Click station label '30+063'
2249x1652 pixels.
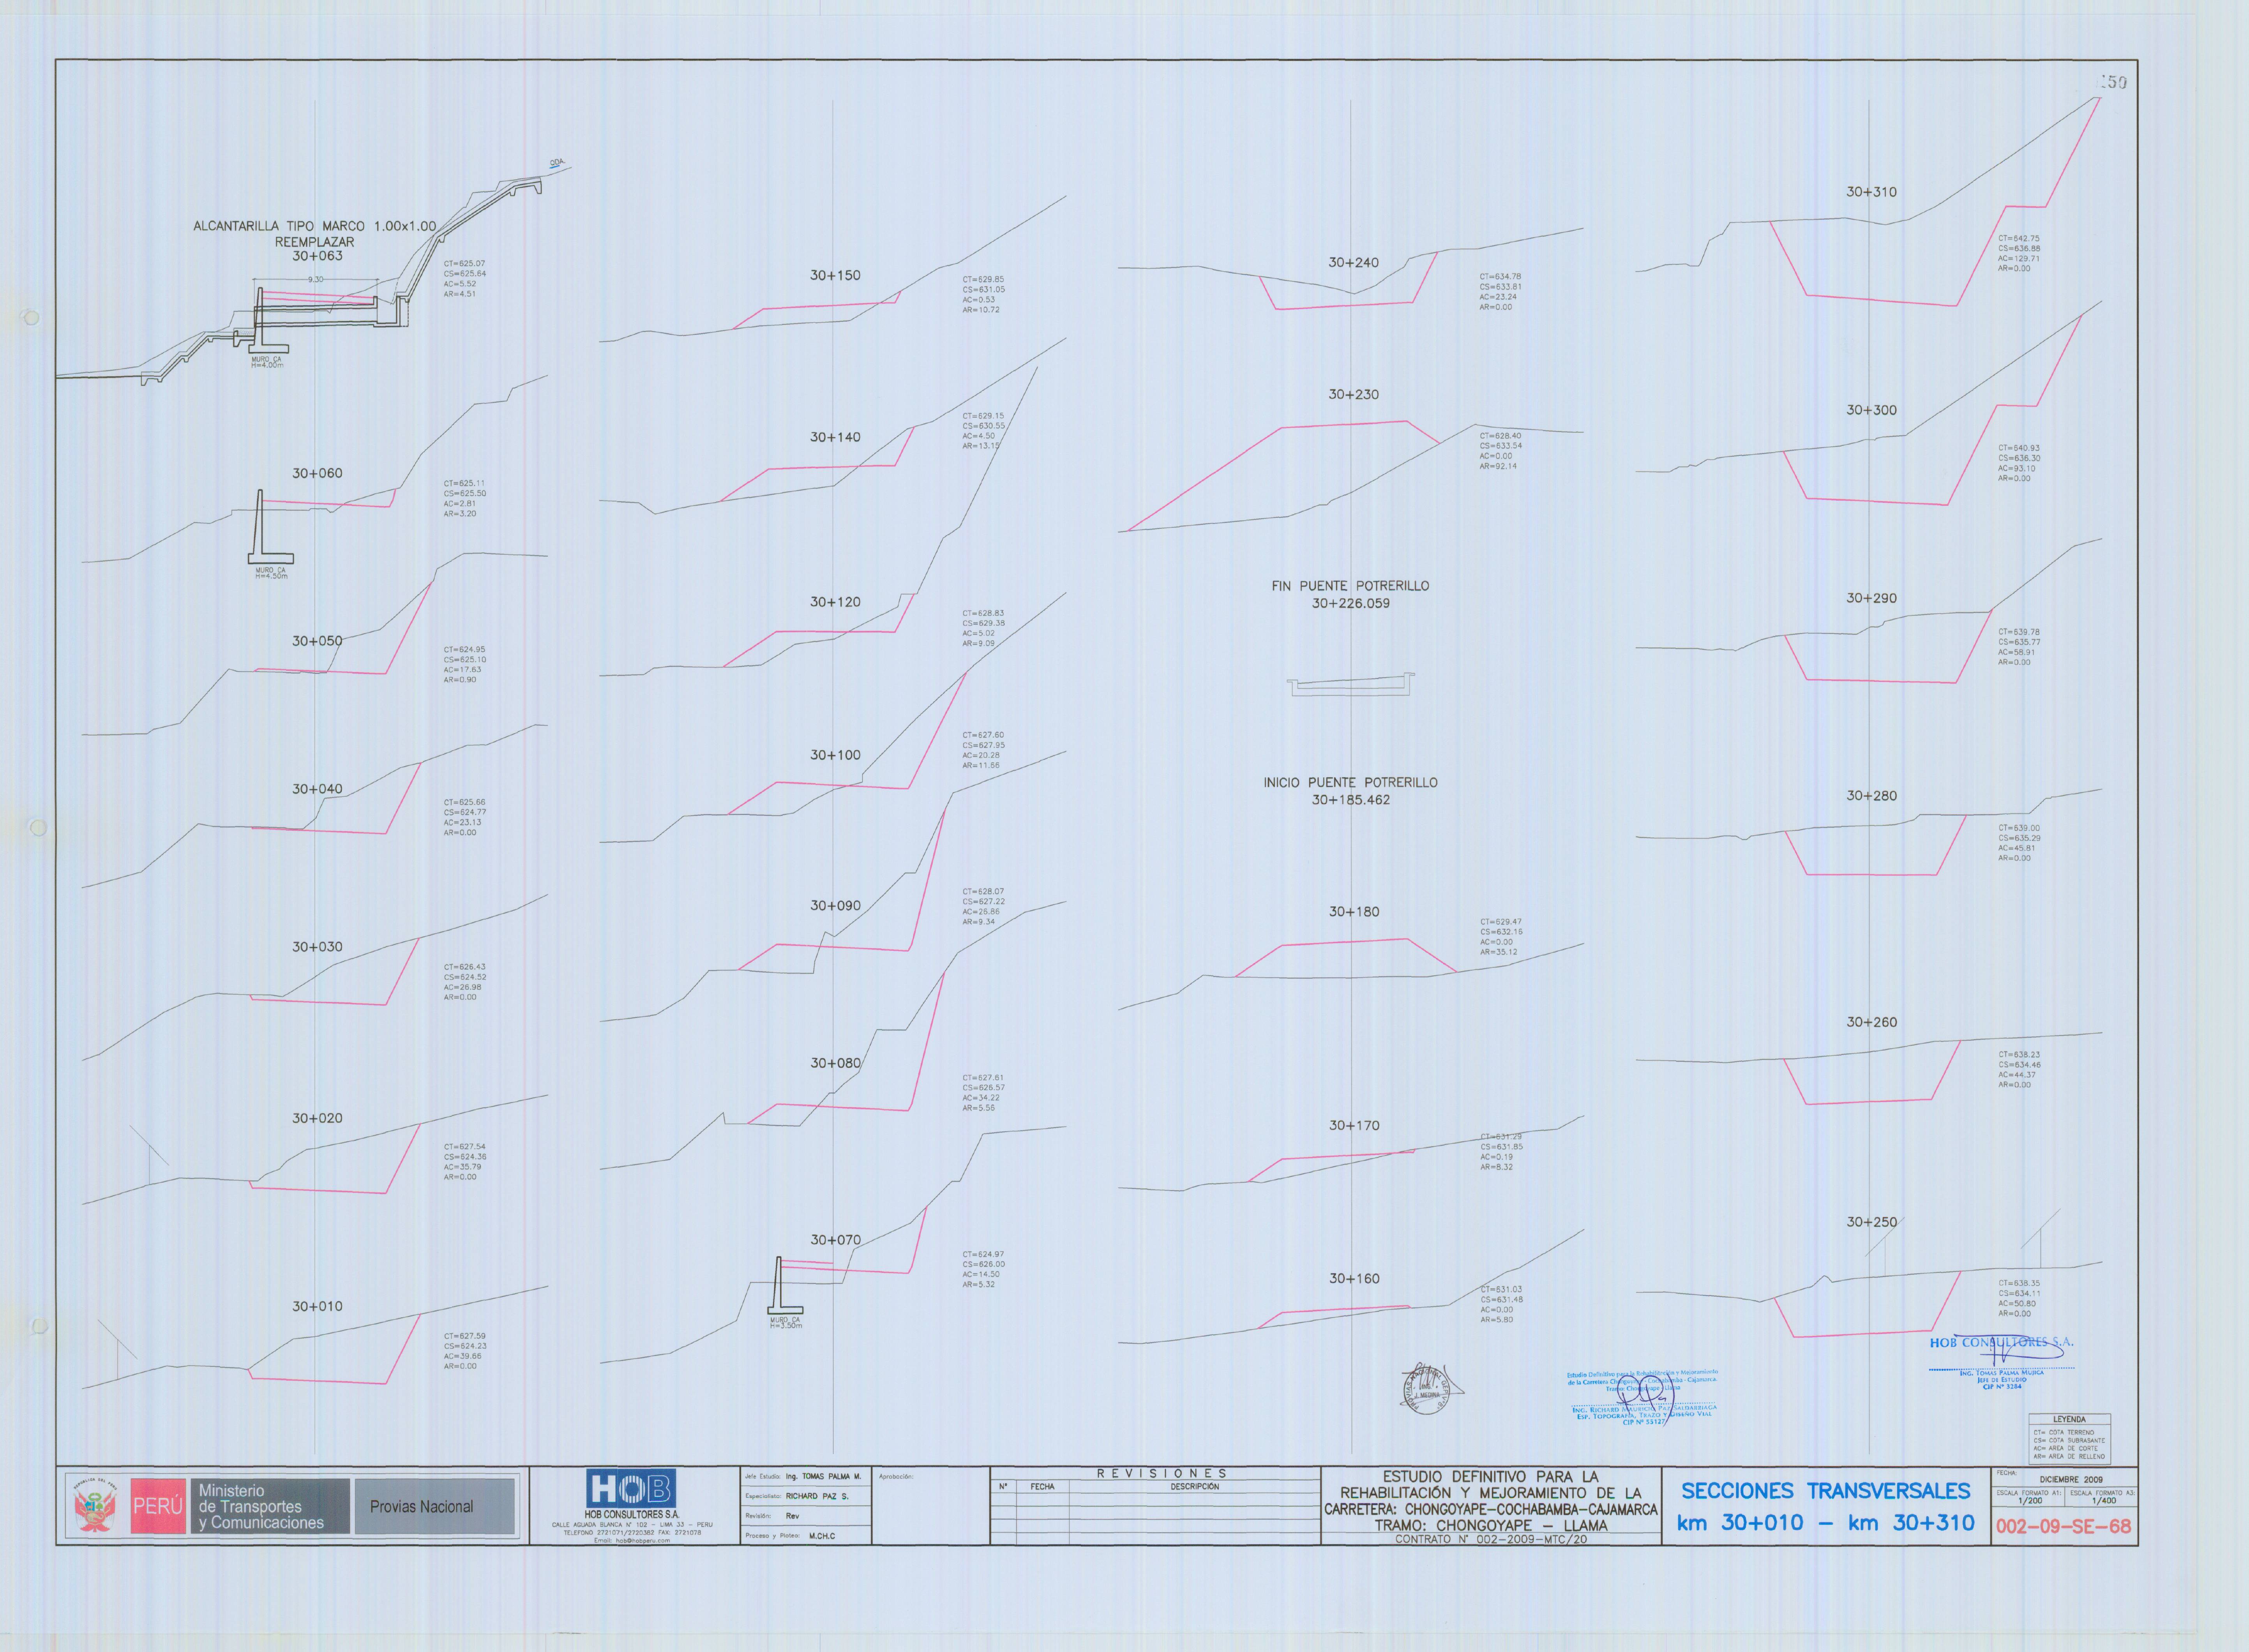[x=317, y=256]
